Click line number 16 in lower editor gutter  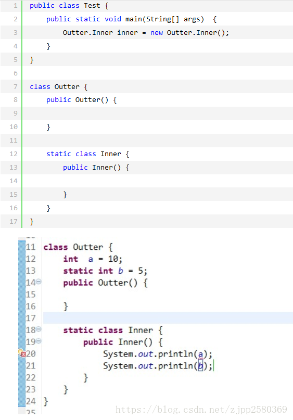(x=31, y=306)
